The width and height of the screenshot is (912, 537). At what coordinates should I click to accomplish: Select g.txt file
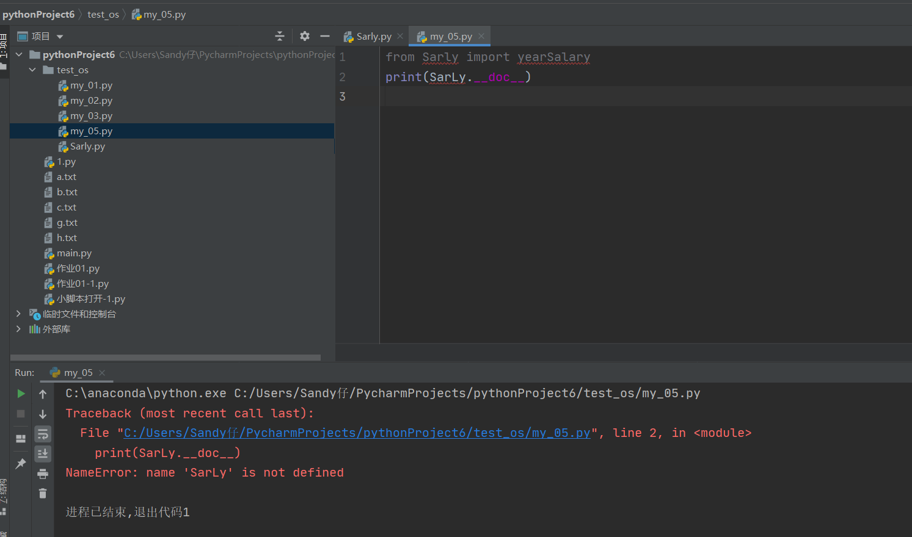pyautogui.click(x=67, y=223)
